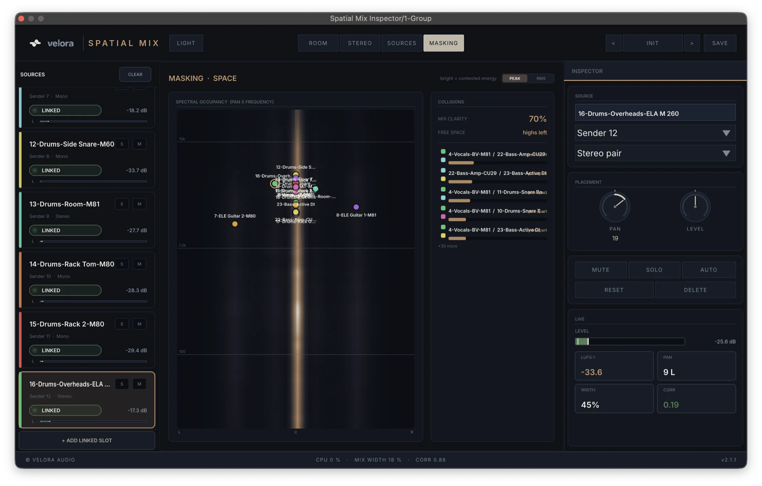
Task: Toggle LINKED on the Sender 7 source
Action: tap(65, 110)
